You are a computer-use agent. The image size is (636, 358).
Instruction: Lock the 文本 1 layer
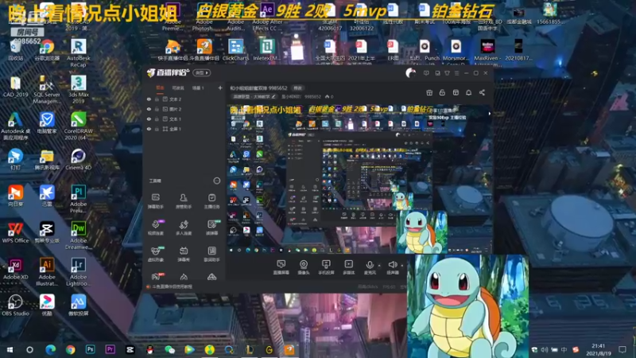(x=157, y=119)
